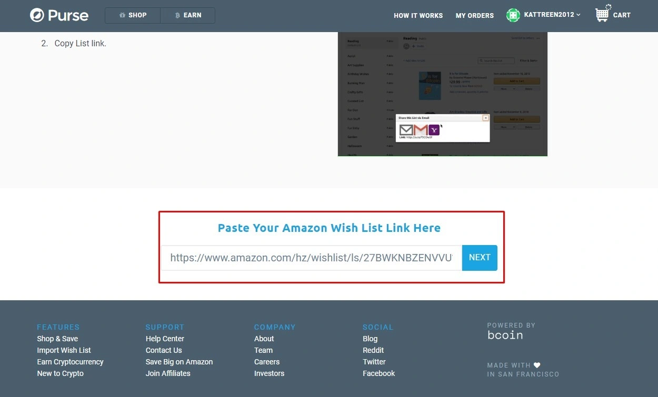The image size is (658, 397).
Task: Open Import Wish List footer link
Action: [64, 350]
